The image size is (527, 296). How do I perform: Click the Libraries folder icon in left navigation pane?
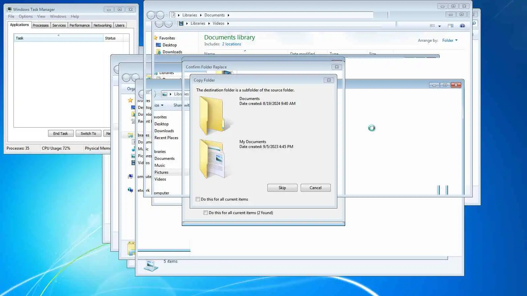click(x=130, y=135)
